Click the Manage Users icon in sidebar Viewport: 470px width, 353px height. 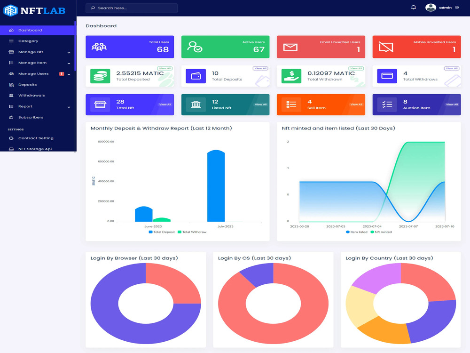(11, 74)
